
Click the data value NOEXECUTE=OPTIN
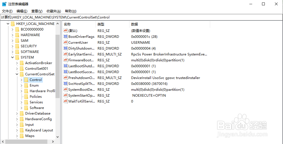(149, 96)
